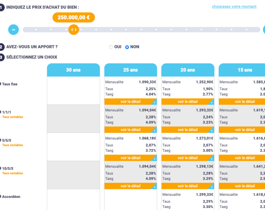The image size is (265, 210).
Task: Expand arrow corner on 10/5/5 25 ans detail
Action: tap(155, 187)
